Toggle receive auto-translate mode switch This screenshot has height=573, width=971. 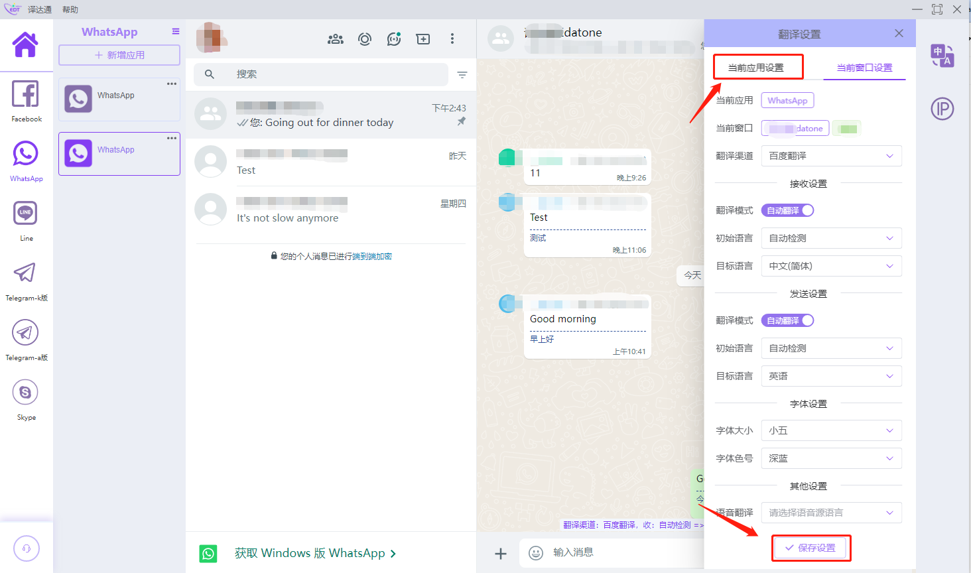tap(787, 210)
